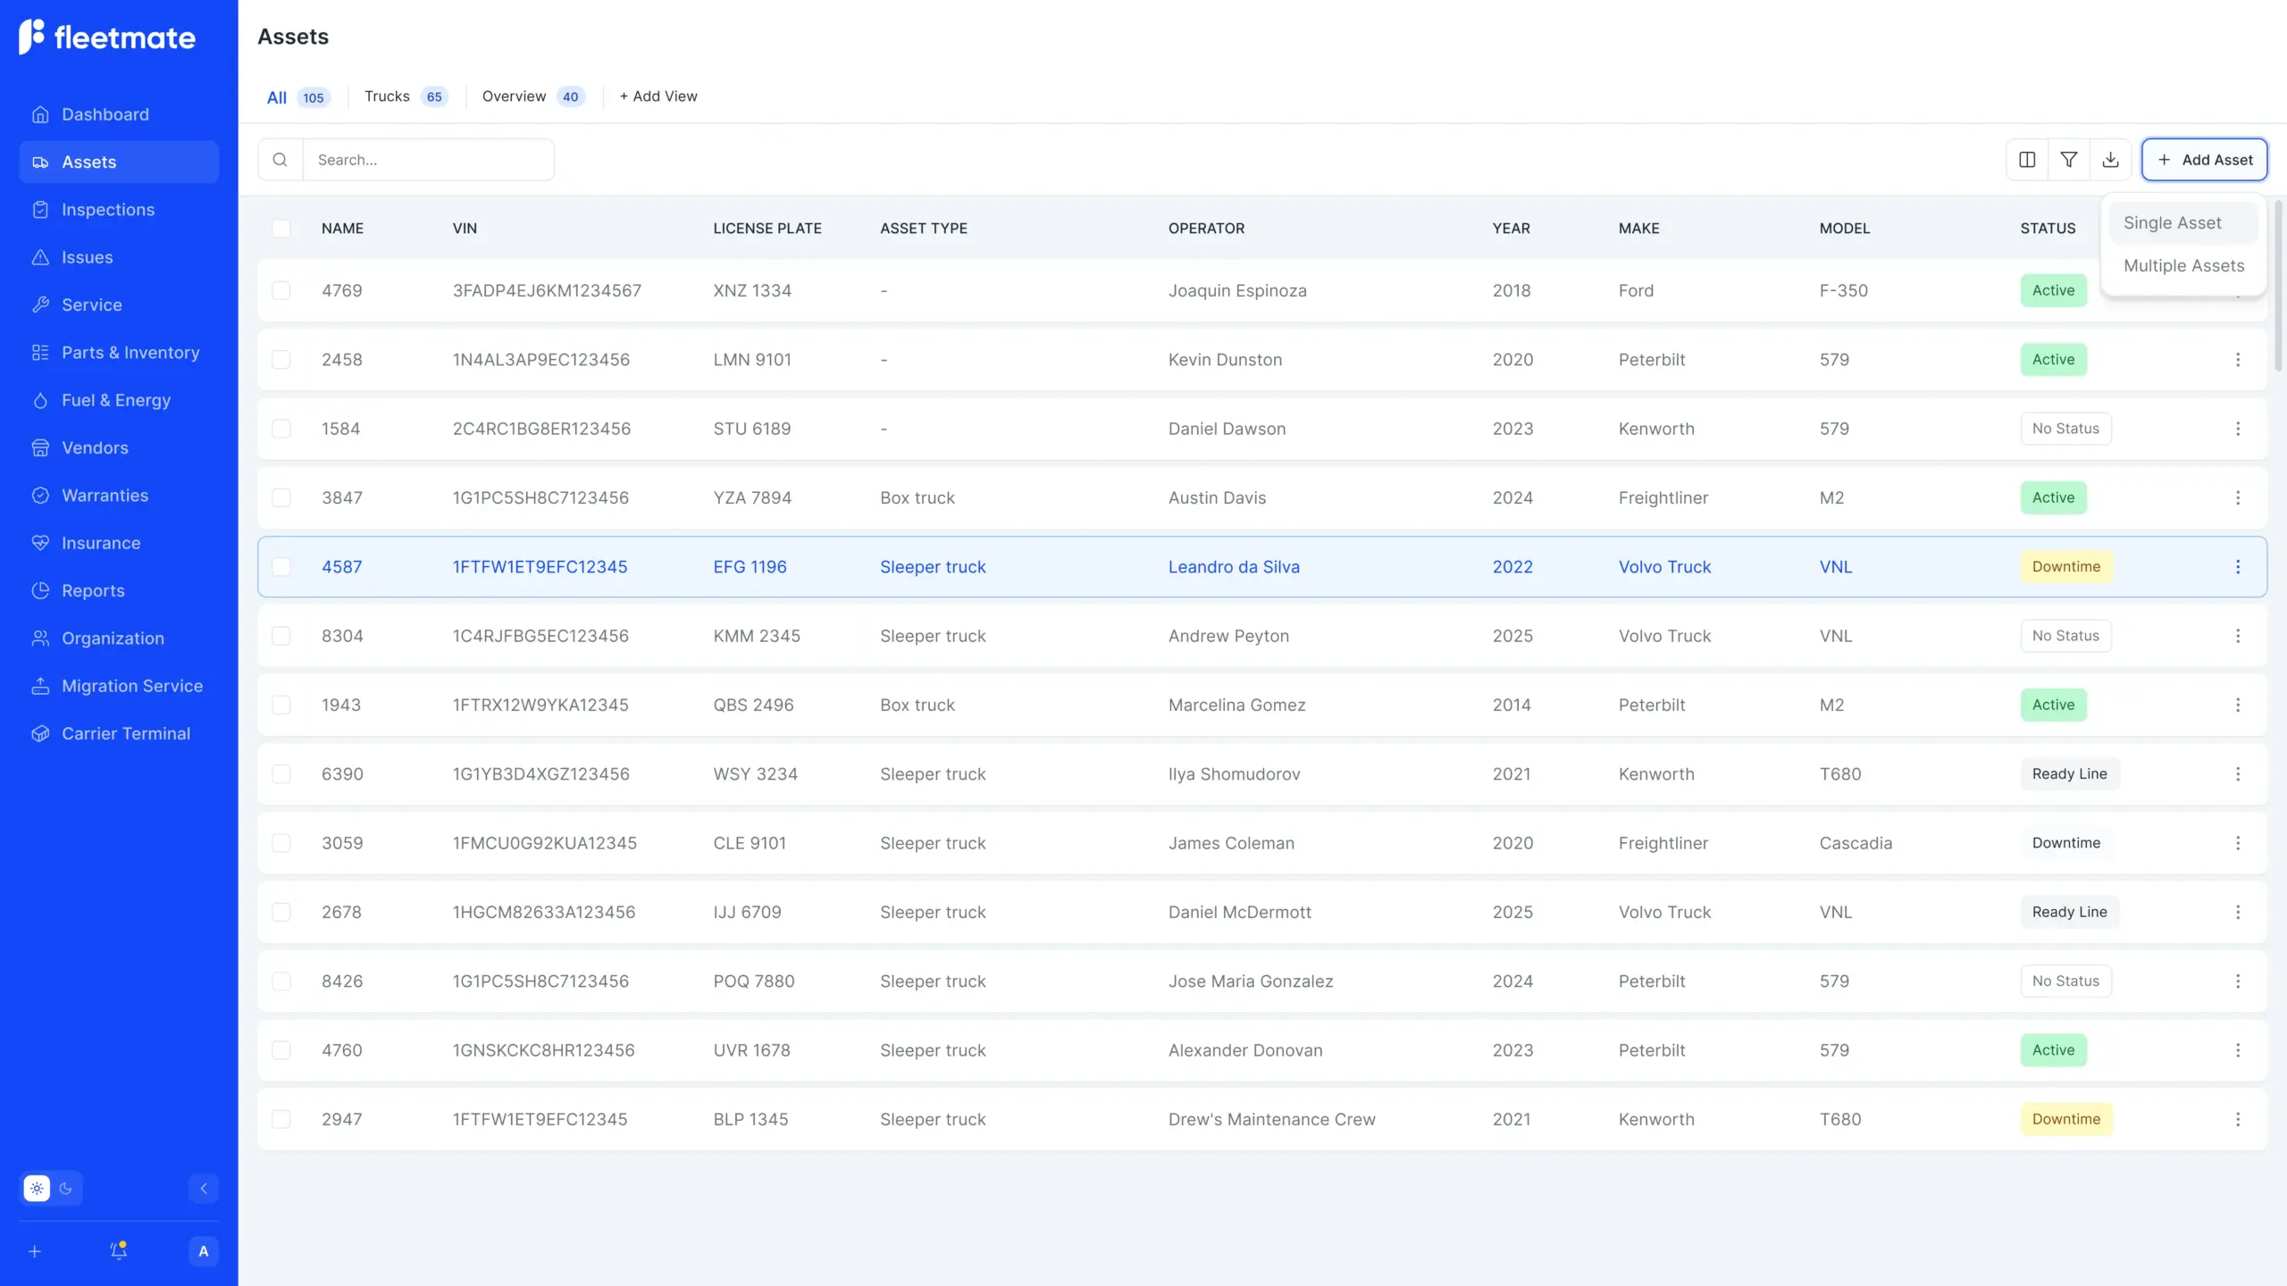2287x1286 pixels.
Task: Focus the Search input field
Action: 429,160
